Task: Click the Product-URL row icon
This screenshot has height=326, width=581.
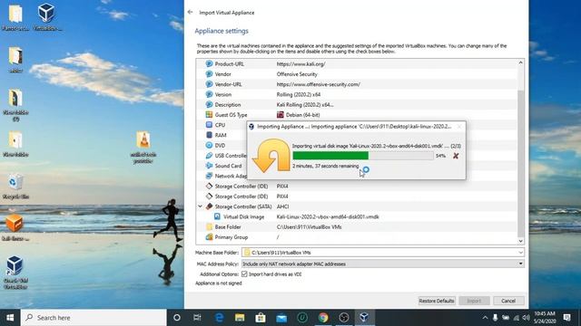Action: [209, 64]
